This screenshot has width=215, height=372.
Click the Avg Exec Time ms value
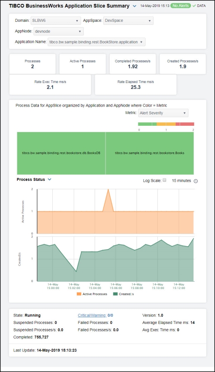point(178,330)
